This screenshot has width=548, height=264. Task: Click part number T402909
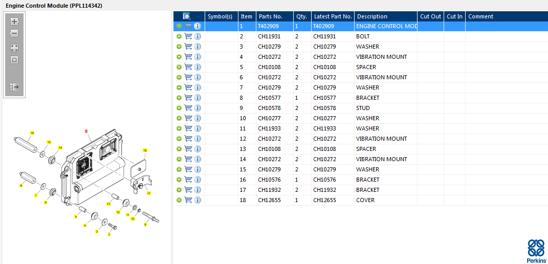269,26
